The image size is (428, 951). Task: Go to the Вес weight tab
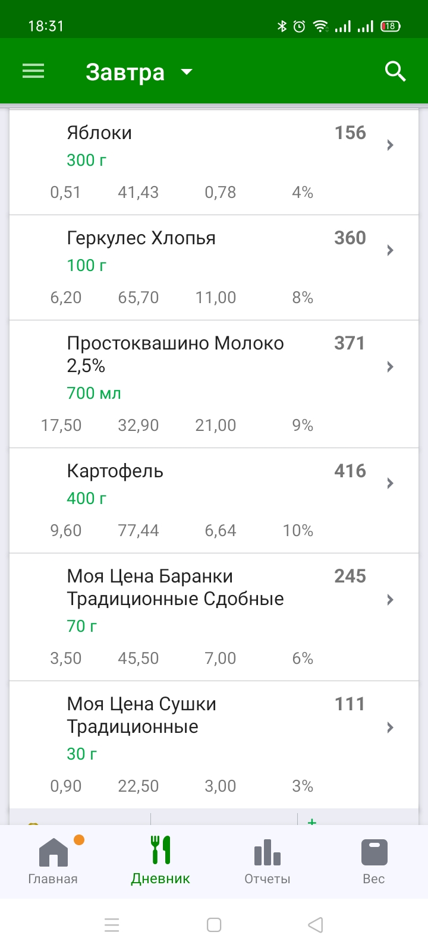click(374, 861)
